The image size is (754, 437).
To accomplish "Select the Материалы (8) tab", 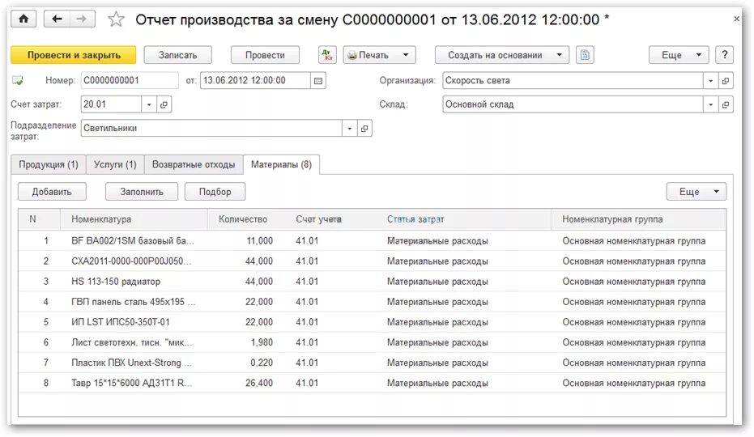I will (281, 164).
